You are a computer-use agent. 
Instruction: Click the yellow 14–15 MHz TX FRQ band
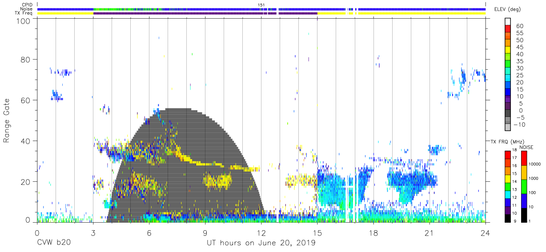(x=507, y=178)
